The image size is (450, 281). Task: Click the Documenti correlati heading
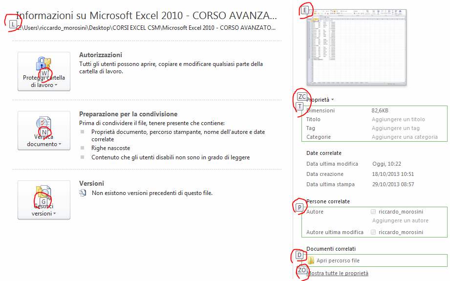(x=331, y=249)
